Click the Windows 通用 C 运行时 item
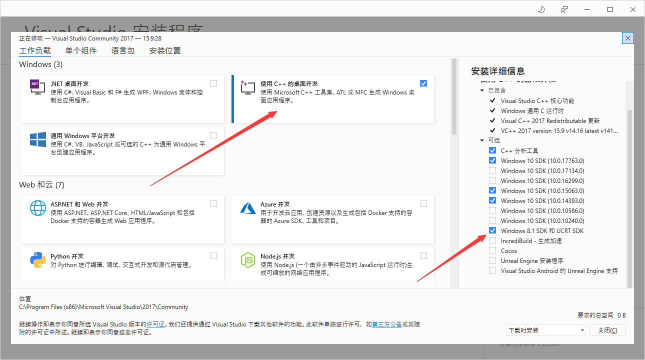645x360 pixels. coord(532,110)
